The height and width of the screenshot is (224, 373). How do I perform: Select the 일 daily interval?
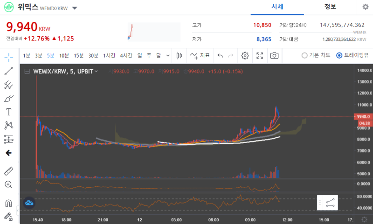[x=139, y=56]
